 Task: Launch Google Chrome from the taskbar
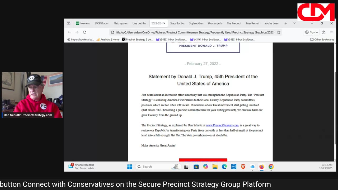271,167
